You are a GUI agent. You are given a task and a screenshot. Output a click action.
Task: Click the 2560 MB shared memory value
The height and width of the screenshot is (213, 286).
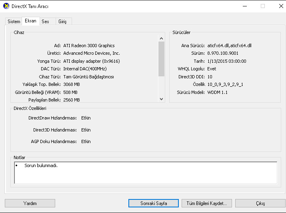tap(72, 100)
